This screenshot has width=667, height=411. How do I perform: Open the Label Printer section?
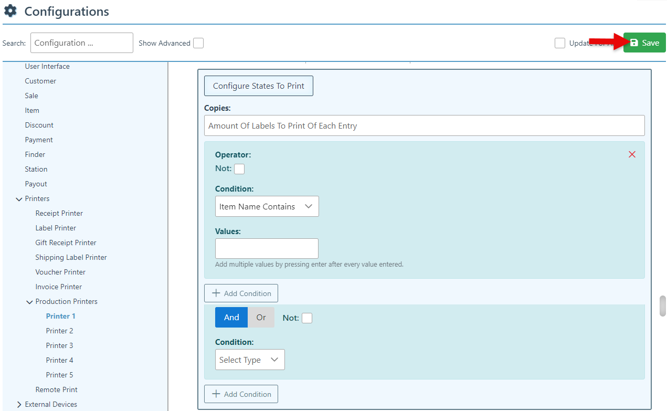(x=56, y=228)
